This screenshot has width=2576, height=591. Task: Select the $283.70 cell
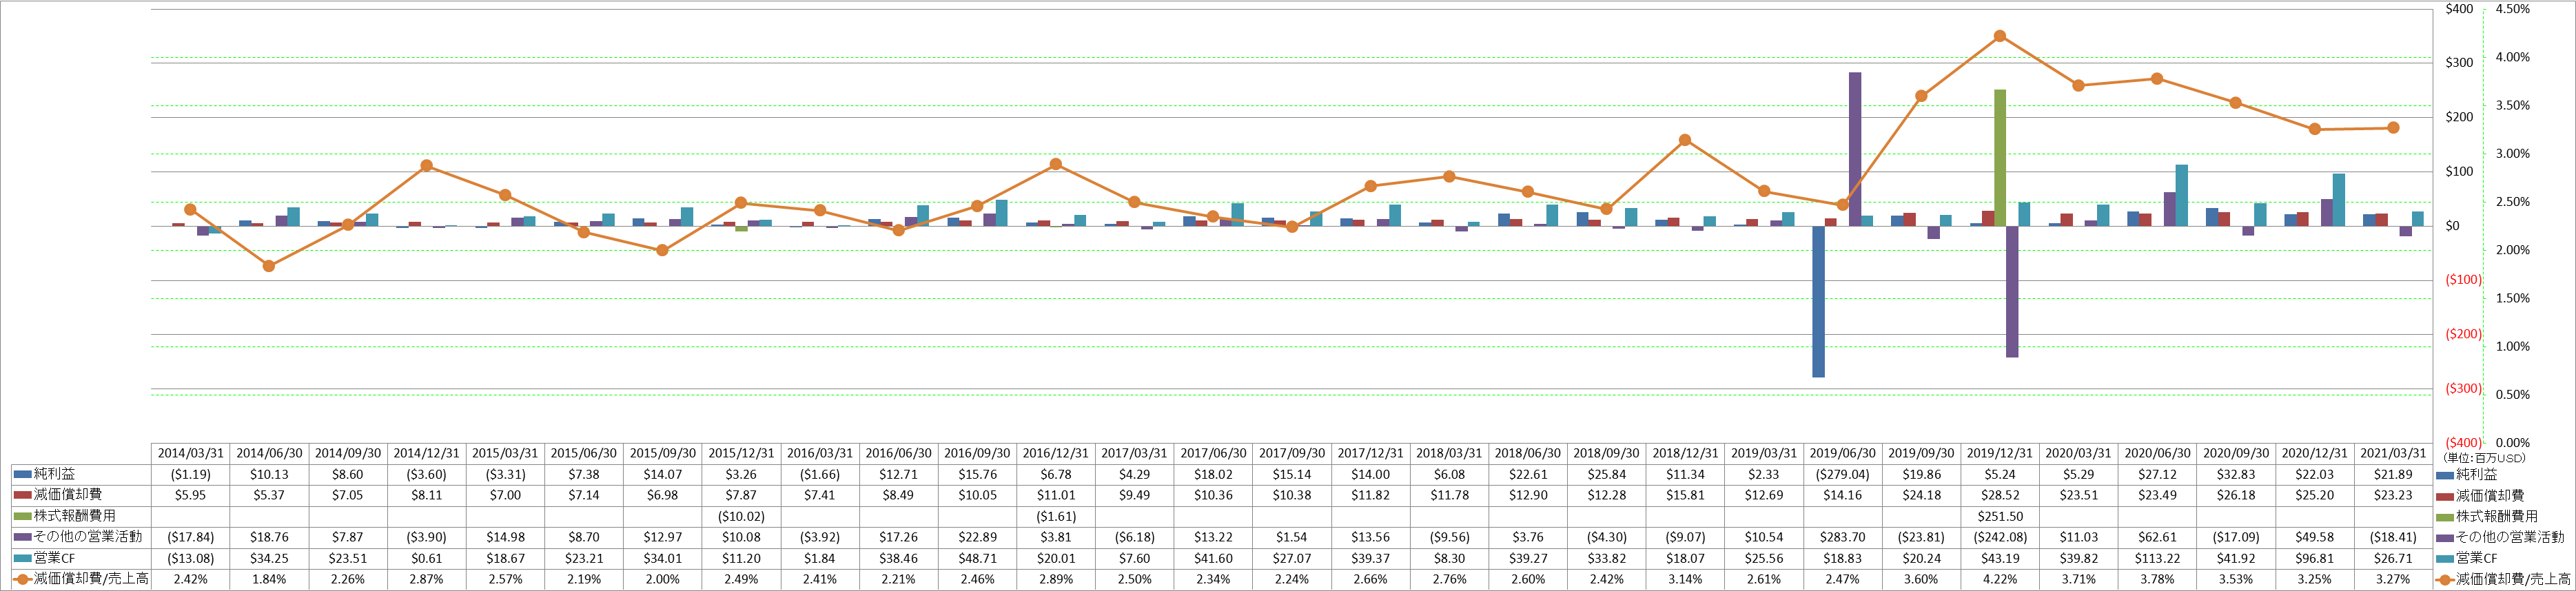point(1843,537)
